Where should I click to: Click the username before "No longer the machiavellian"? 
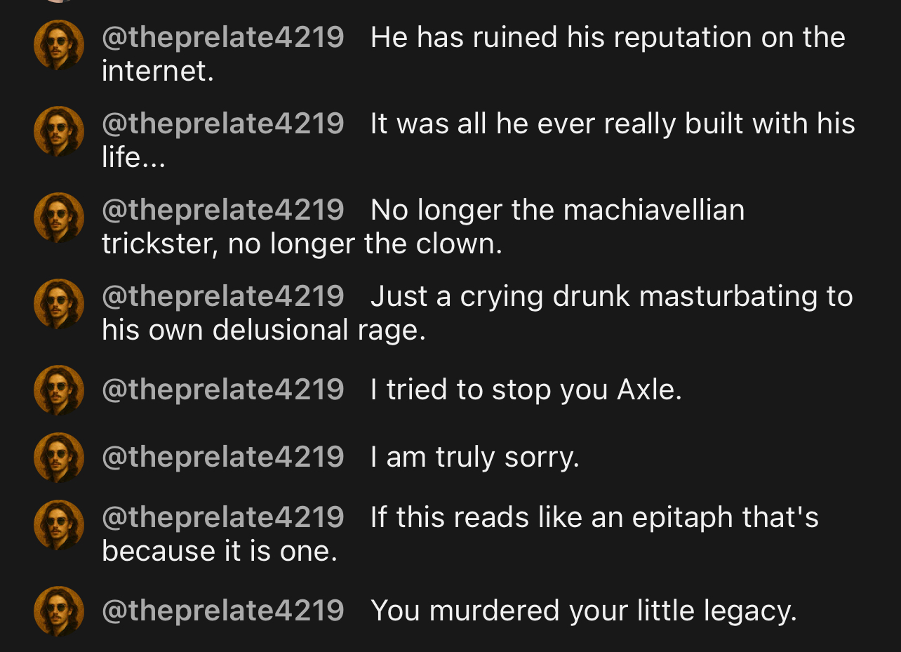[223, 210]
